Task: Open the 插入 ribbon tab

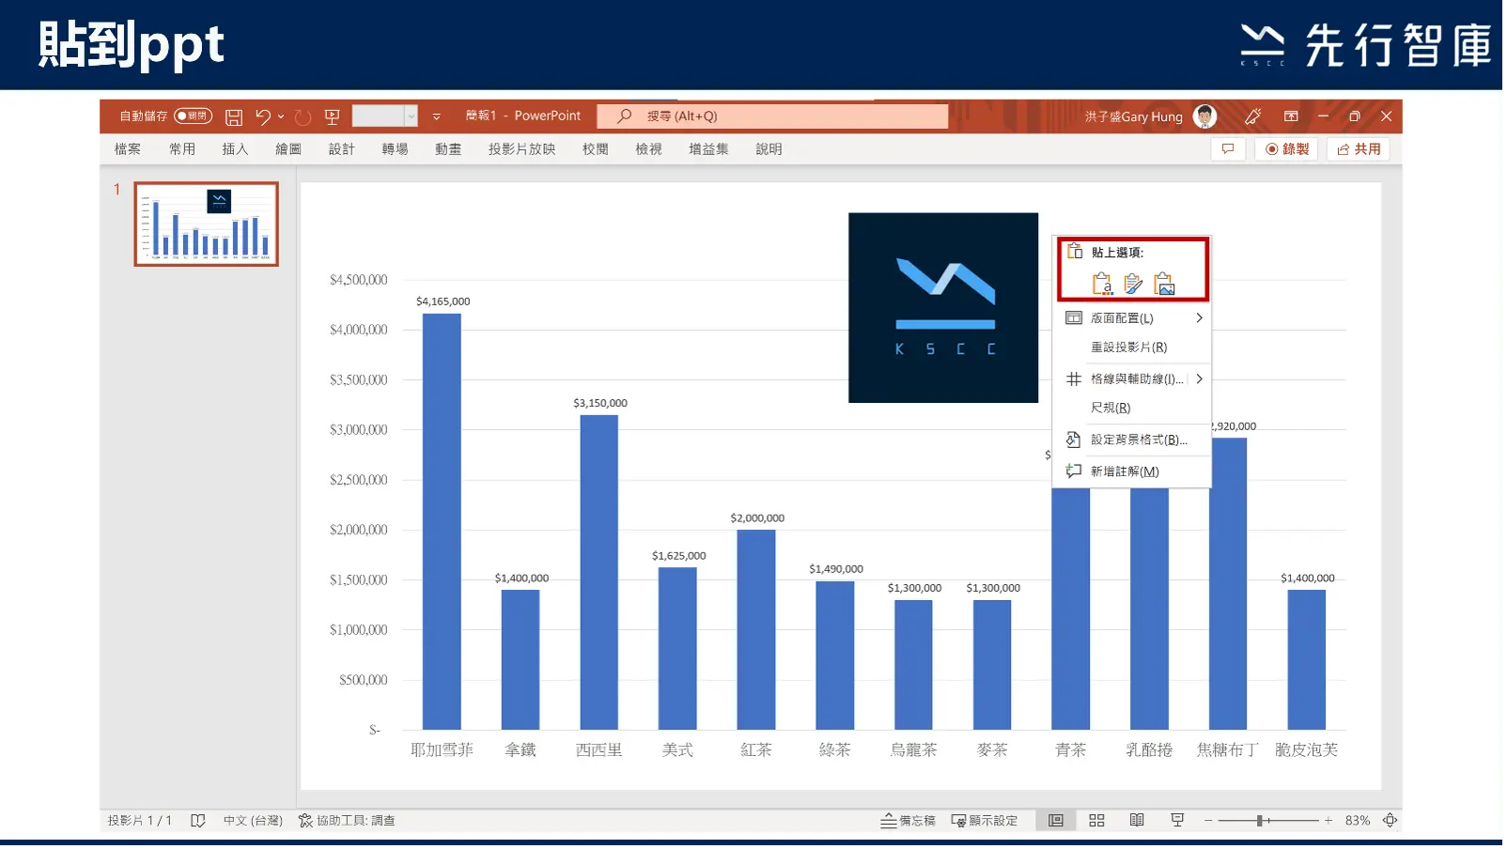Action: click(x=235, y=149)
